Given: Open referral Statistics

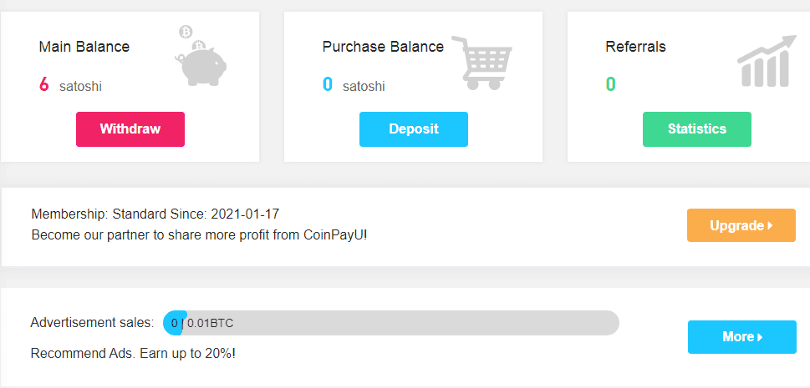Looking at the screenshot, I should [x=696, y=129].
